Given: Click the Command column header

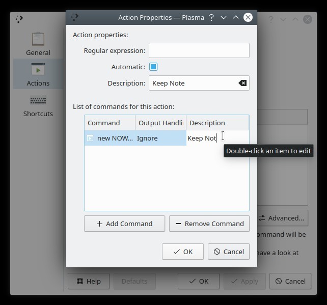Looking at the screenshot, I should click(x=110, y=123).
